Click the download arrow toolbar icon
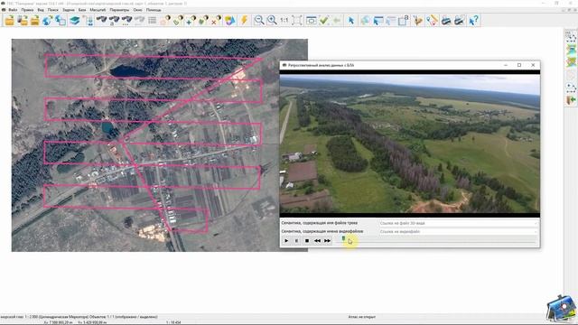 click(x=89, y=20)
